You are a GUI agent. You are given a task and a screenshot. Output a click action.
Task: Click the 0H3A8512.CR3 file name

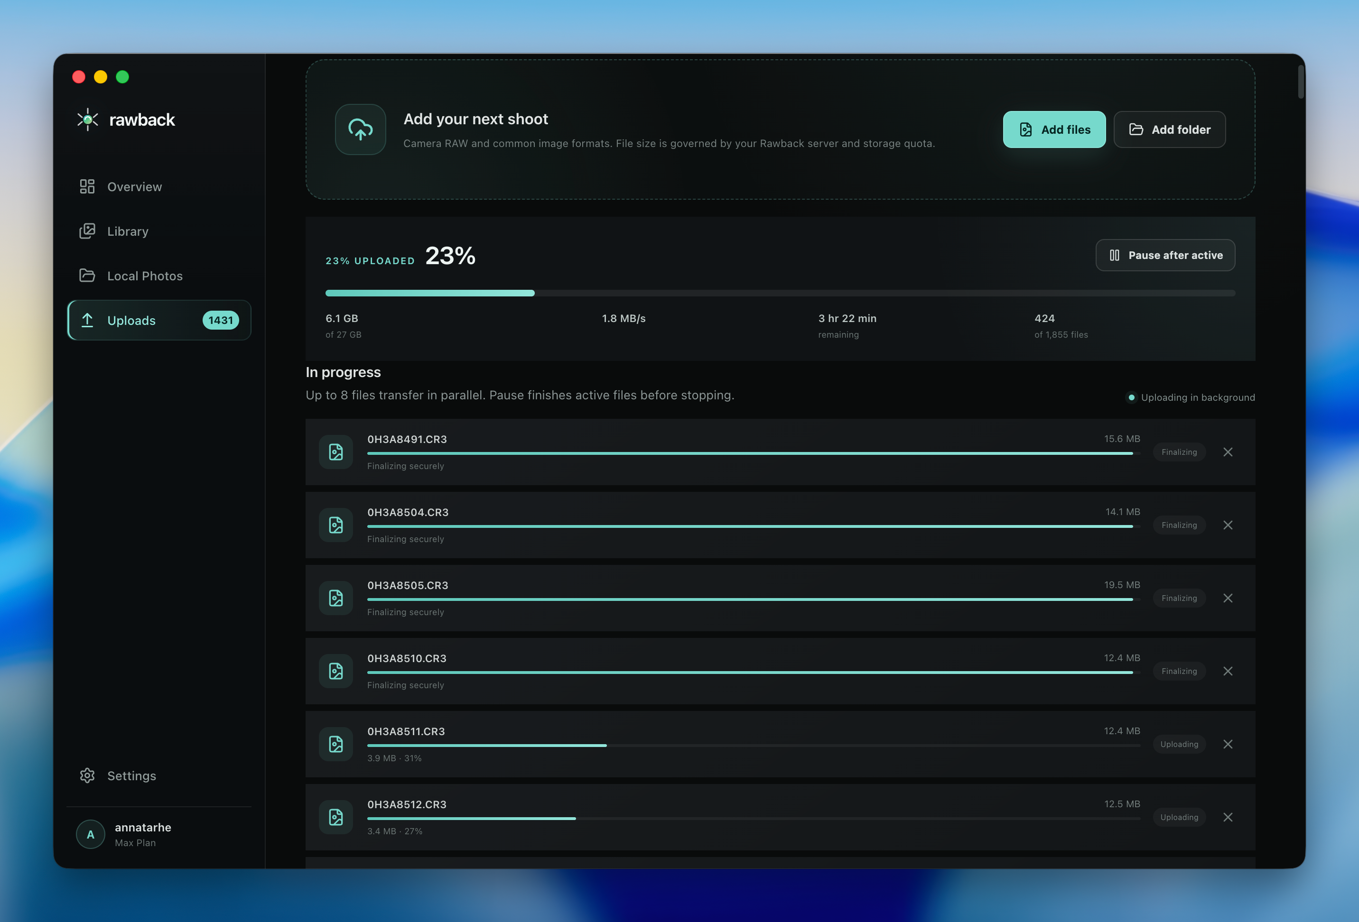click(406, 804)
